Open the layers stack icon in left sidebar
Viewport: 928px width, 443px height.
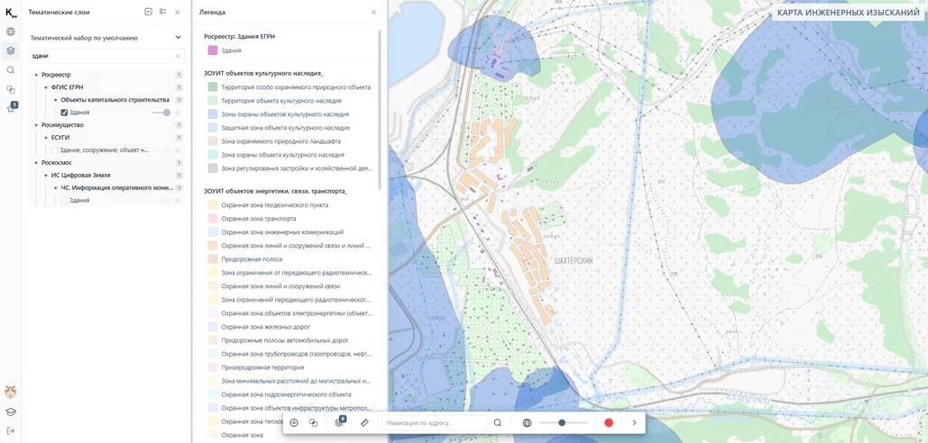coord(11,50)
